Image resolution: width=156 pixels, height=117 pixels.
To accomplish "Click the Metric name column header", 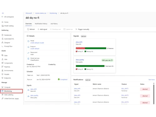I will point(97,84).
